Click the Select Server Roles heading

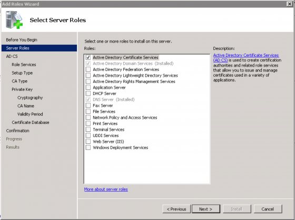(58, 20)
